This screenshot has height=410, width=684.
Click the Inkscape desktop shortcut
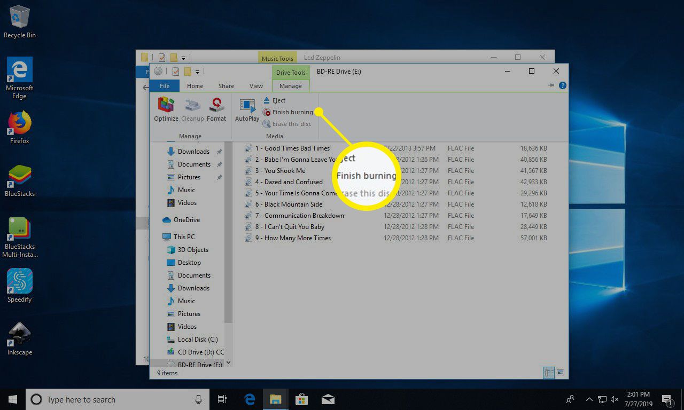[x=20, y=338]
